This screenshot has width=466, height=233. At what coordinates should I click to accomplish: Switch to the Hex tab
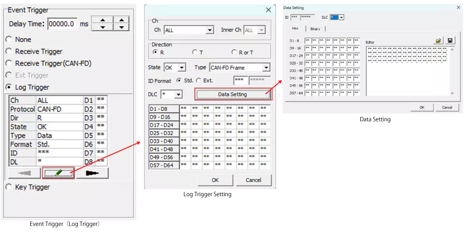(x=295, y=29)
